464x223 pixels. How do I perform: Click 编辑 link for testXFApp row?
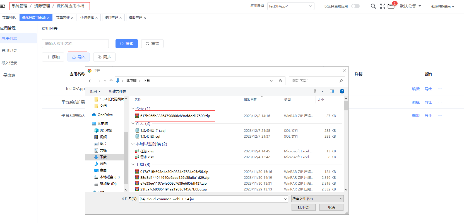pos(416,89)
